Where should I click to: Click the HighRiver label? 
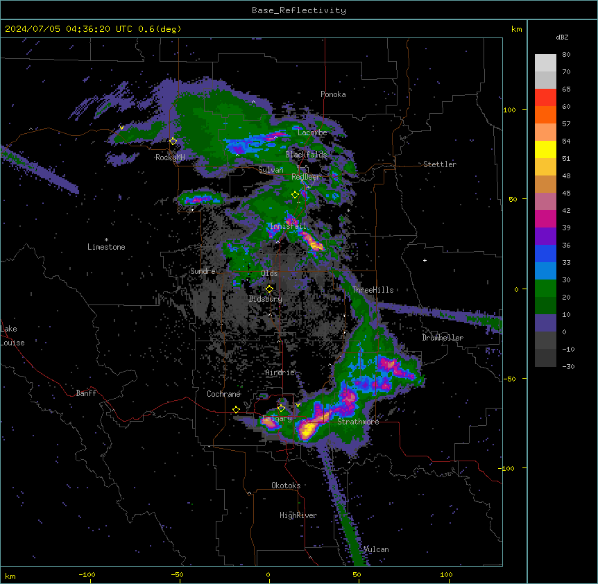pyautogui.click(x=298, y=515)
